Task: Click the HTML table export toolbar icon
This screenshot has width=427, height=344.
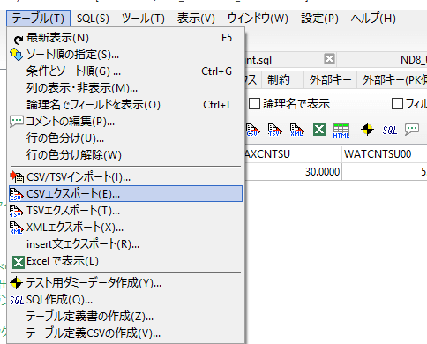Action: [341, 130]
